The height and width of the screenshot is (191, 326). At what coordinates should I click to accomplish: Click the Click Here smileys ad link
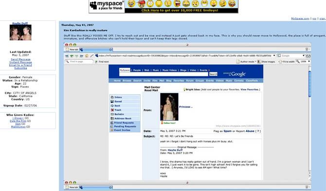click(150, 10)
